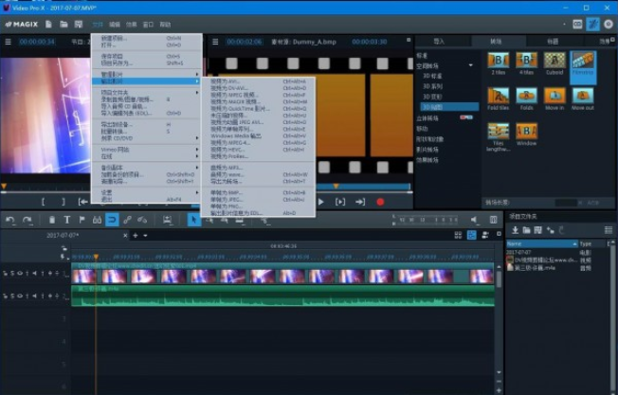This screenshot has width=618, height=395.
Task: Click the red record button
Action: click(380, 202)
